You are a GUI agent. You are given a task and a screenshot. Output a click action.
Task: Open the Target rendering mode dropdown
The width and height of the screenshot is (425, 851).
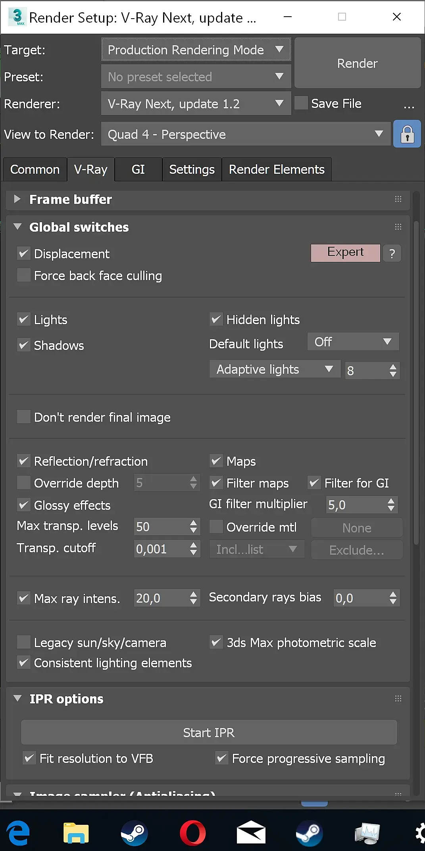(x=196, y=50)
